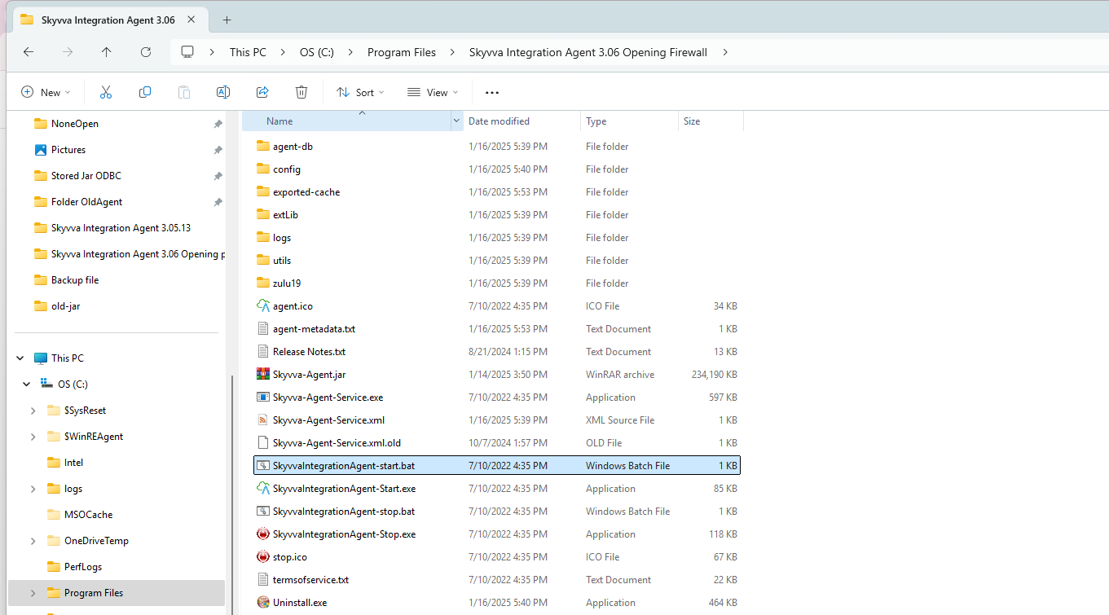The height and width of the screenshot is (615, 1109).
Task: Click the Cut scissors icon in toolbar
Action: 105,92
